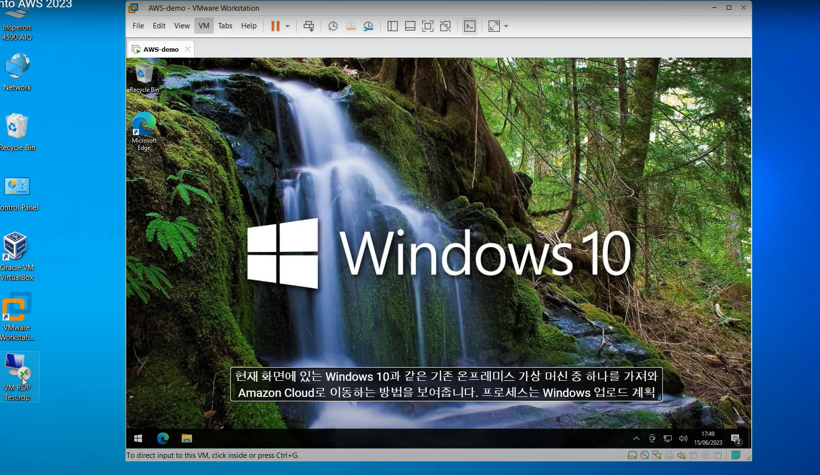Enter full screen mode in VMware toolbar

[x=428, y=26]
